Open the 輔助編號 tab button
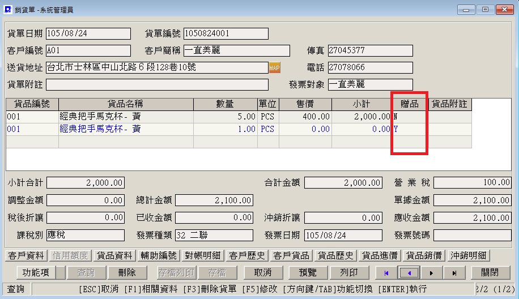 [159, 255]
